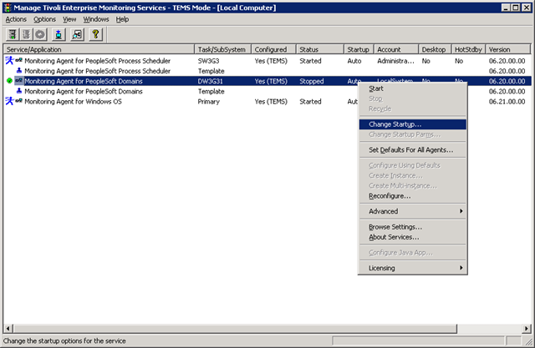
Task: Select Reconfigure... from the context menu
Action: click(412, 196)
